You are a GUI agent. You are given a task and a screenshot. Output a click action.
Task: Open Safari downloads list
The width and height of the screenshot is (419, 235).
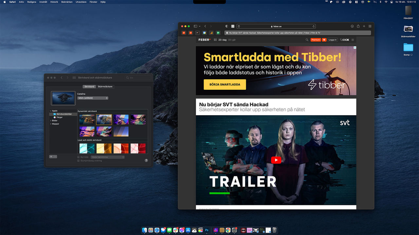click(352, 26)
